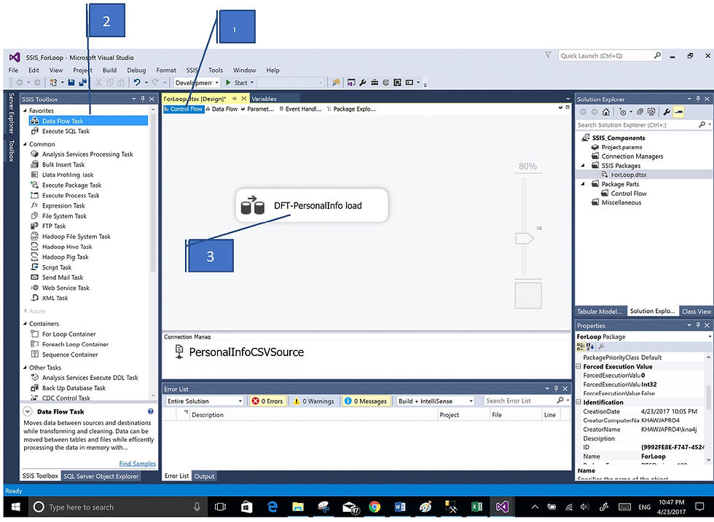This screenshot has height=522, width=714.
Task: Collapse the Favorites group
Action: click(x=25, y=111)
